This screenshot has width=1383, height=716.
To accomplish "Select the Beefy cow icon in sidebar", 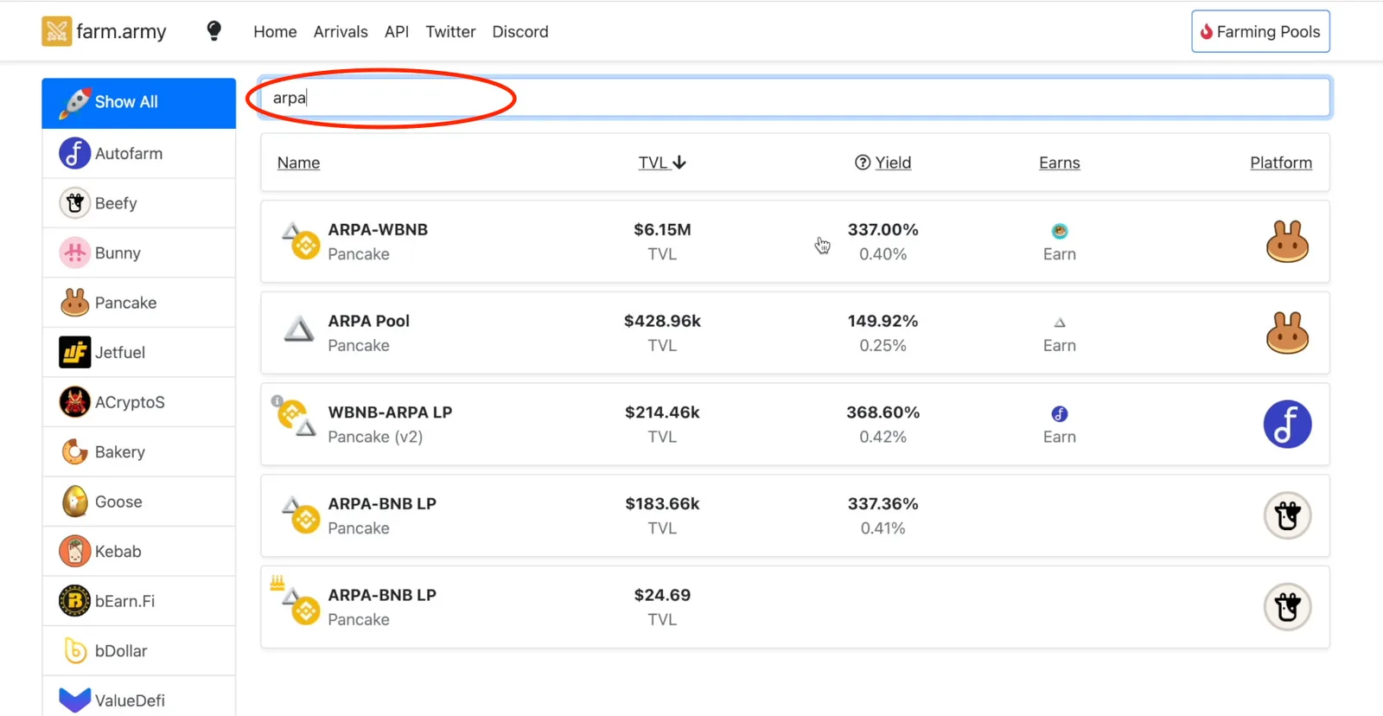I will coord(74,203).
